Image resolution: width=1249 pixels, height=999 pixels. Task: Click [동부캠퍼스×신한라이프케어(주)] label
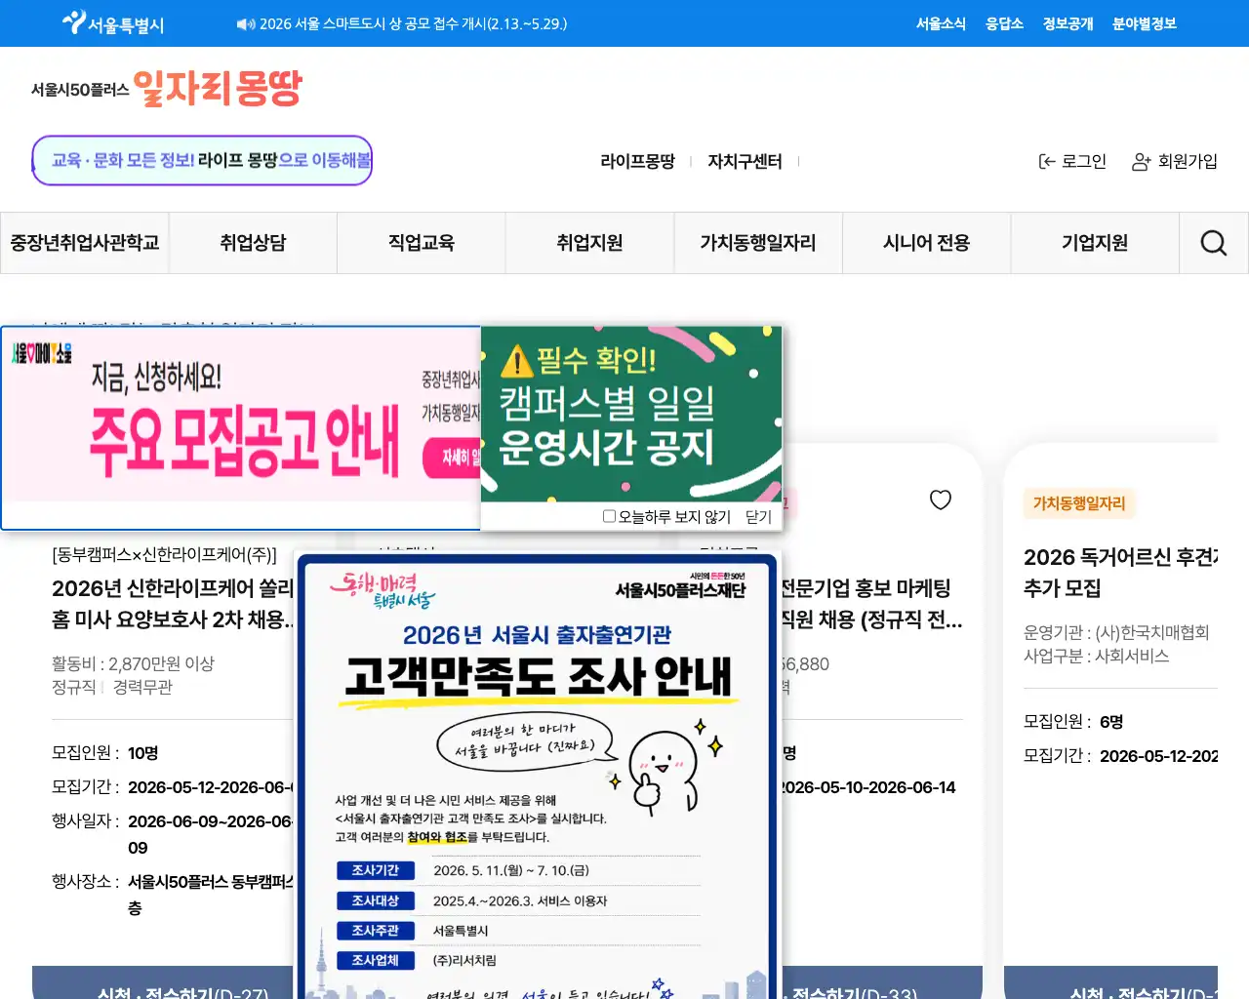[x=164, y=555]
